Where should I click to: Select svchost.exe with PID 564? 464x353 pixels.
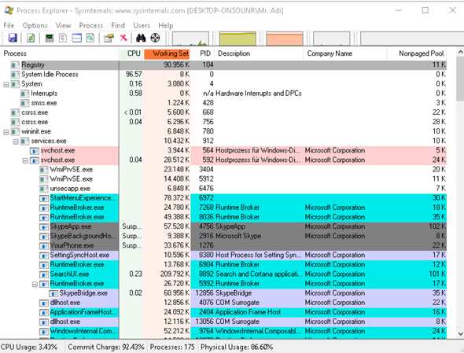223,150
